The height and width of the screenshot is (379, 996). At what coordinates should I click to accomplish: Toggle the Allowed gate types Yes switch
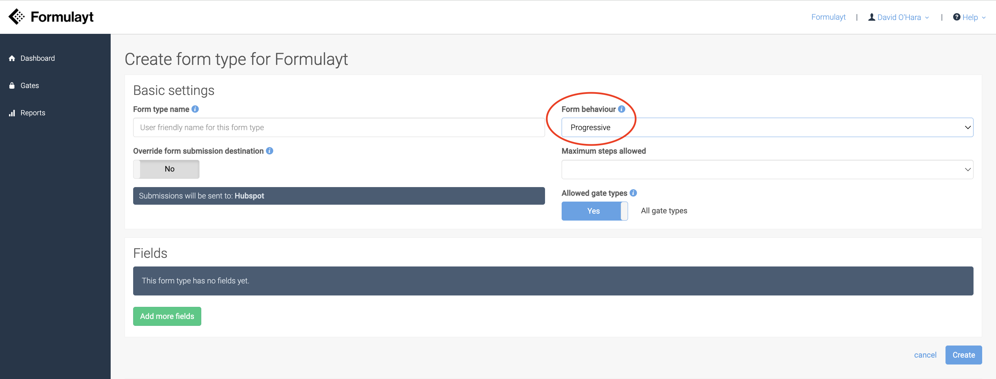click(x=594, y=211)
